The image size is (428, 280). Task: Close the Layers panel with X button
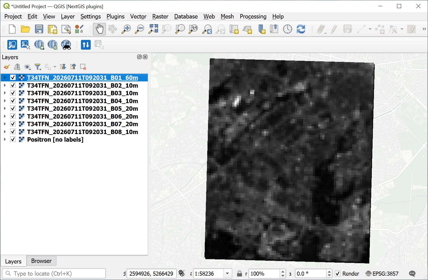tap(145, 57)
